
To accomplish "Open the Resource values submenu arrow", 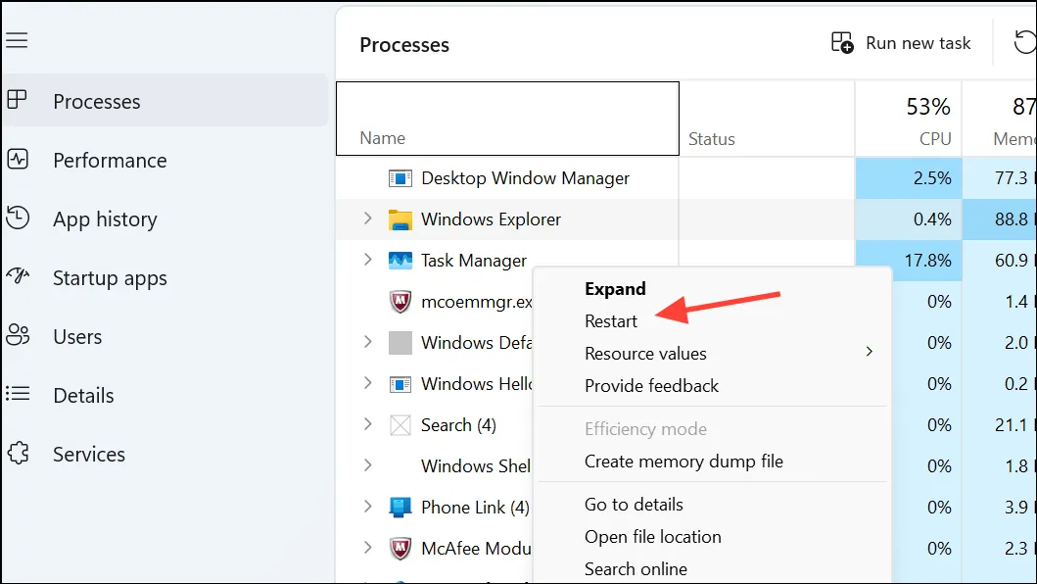I will [869, 352].
